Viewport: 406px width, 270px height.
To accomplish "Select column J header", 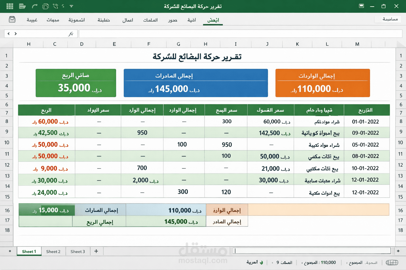I will pyautogui.click(x=267, y=44).
